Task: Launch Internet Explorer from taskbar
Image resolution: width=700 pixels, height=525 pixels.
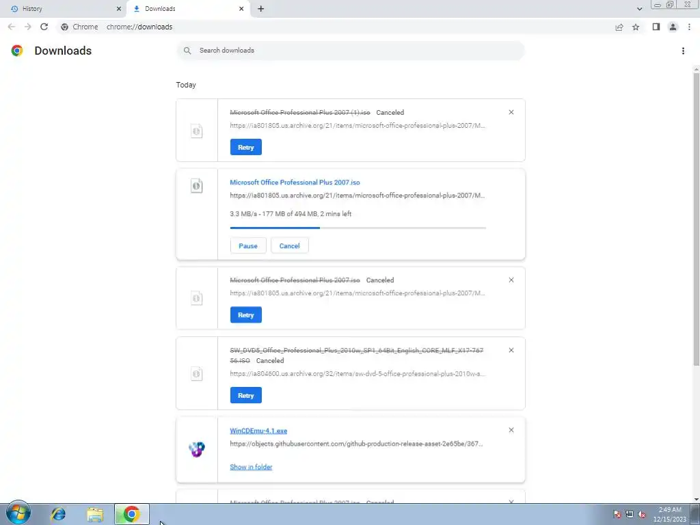Action: point(58,514)
